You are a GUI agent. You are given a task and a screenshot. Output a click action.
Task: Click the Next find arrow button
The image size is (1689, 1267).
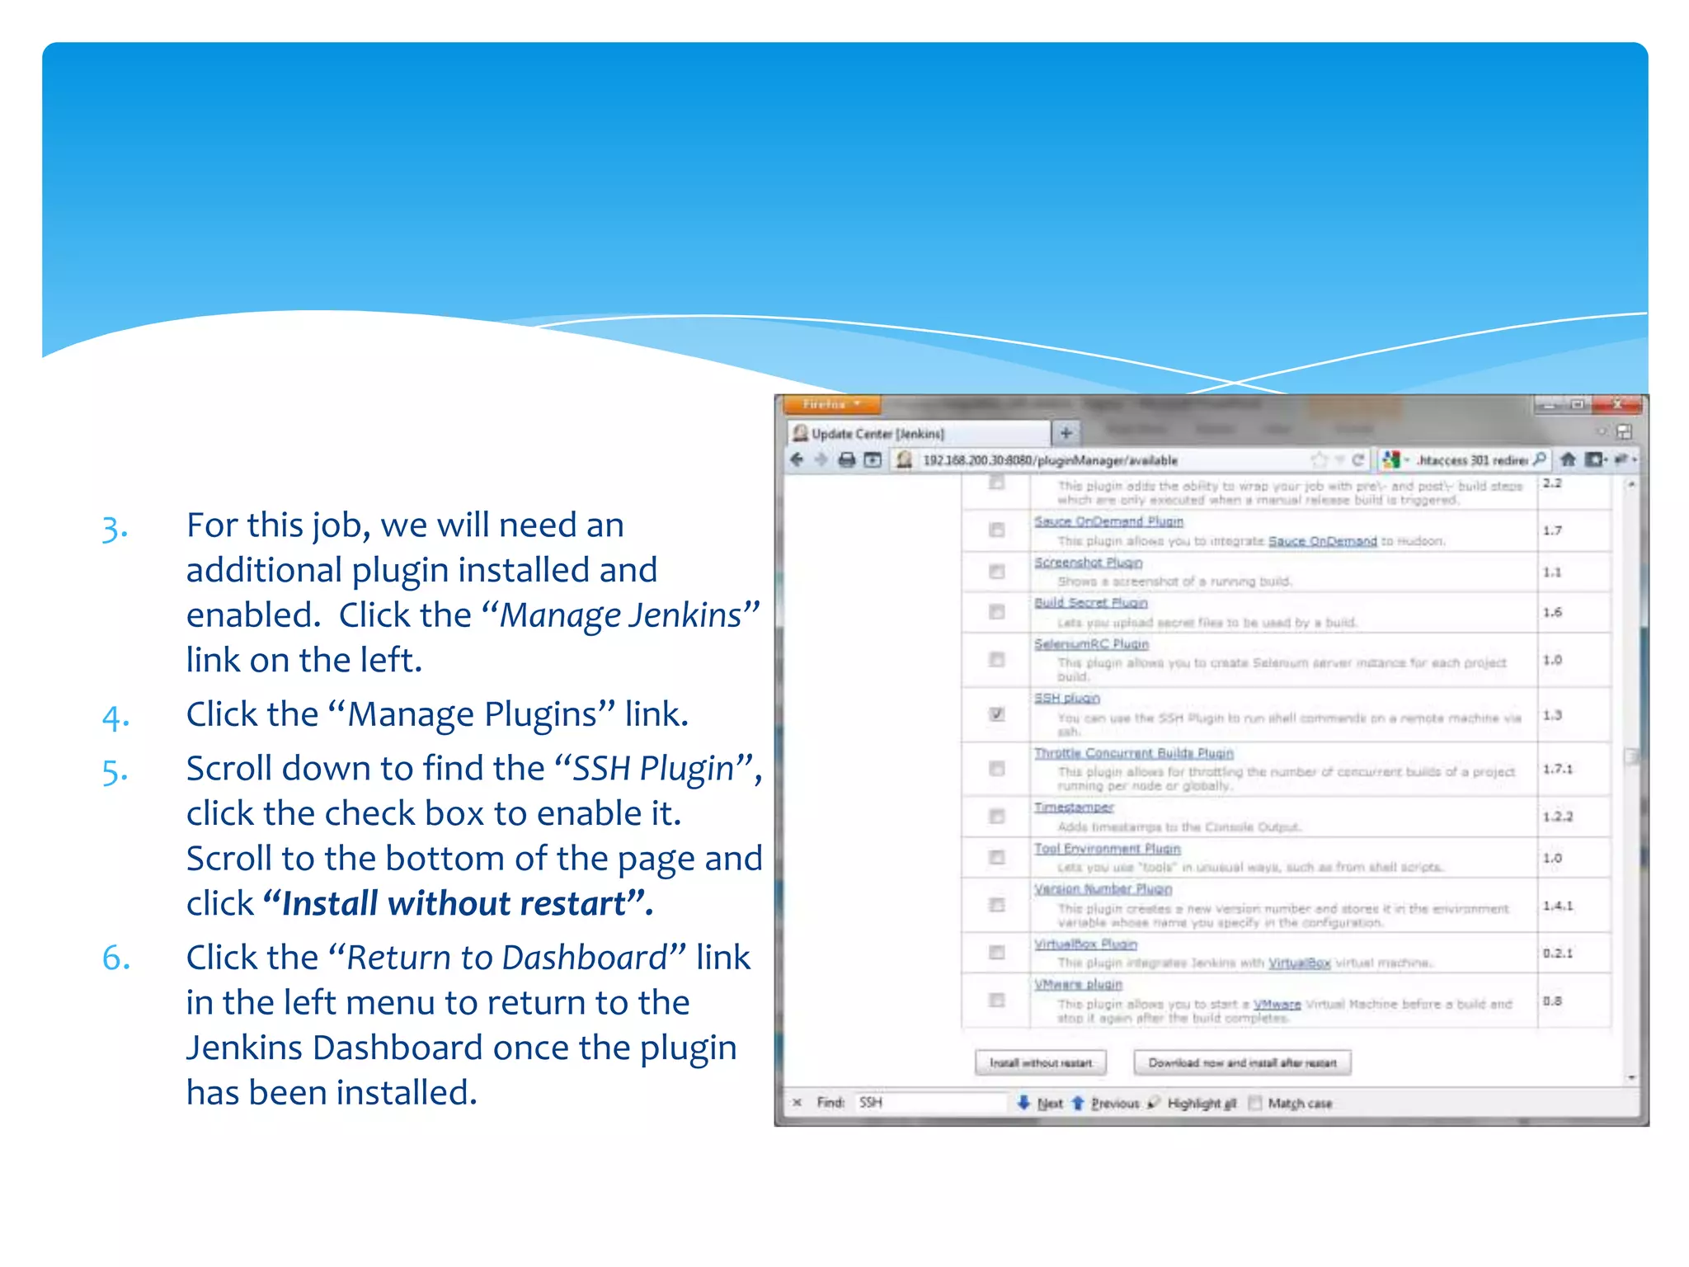pyautogui.click(x=1039, y=1103)
